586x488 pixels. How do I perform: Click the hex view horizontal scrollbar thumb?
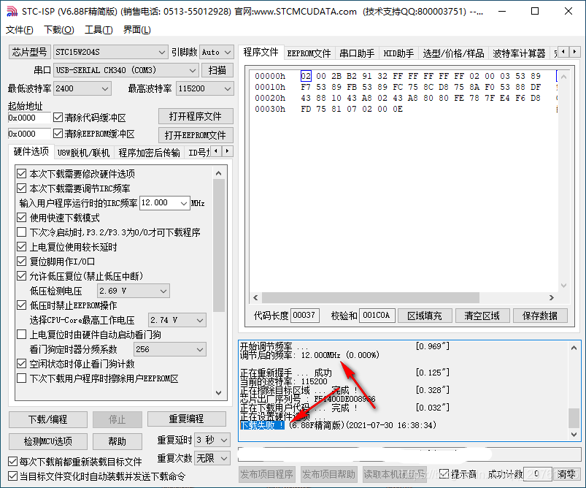[x=371, y=297]
